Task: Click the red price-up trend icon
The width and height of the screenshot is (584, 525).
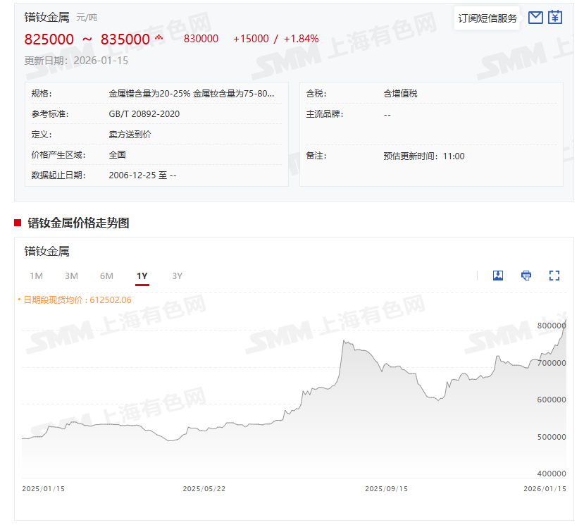Action: [x=159, y=38]
